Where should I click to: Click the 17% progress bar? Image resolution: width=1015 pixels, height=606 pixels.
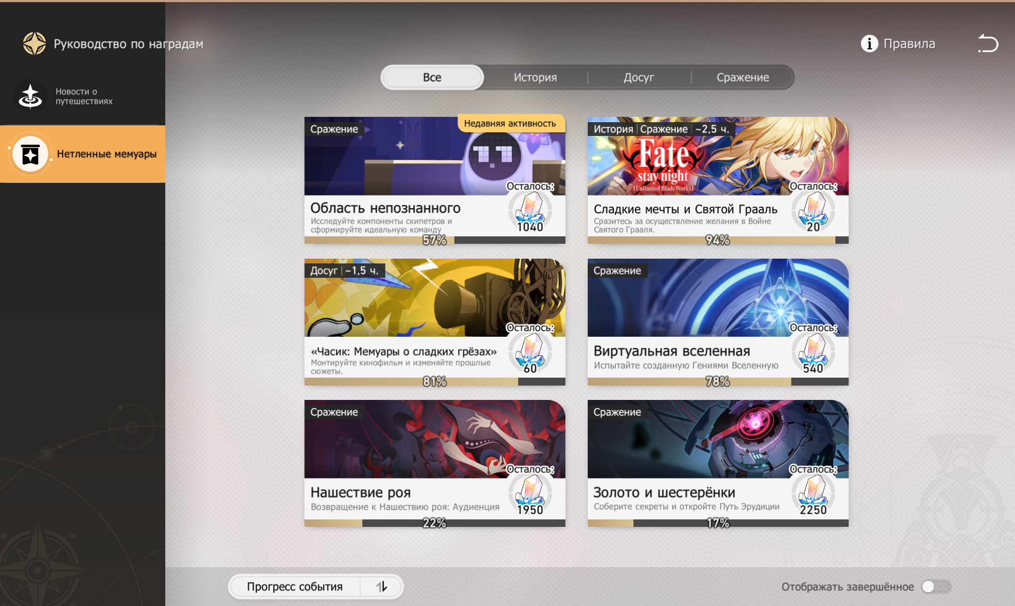[718, 523]
